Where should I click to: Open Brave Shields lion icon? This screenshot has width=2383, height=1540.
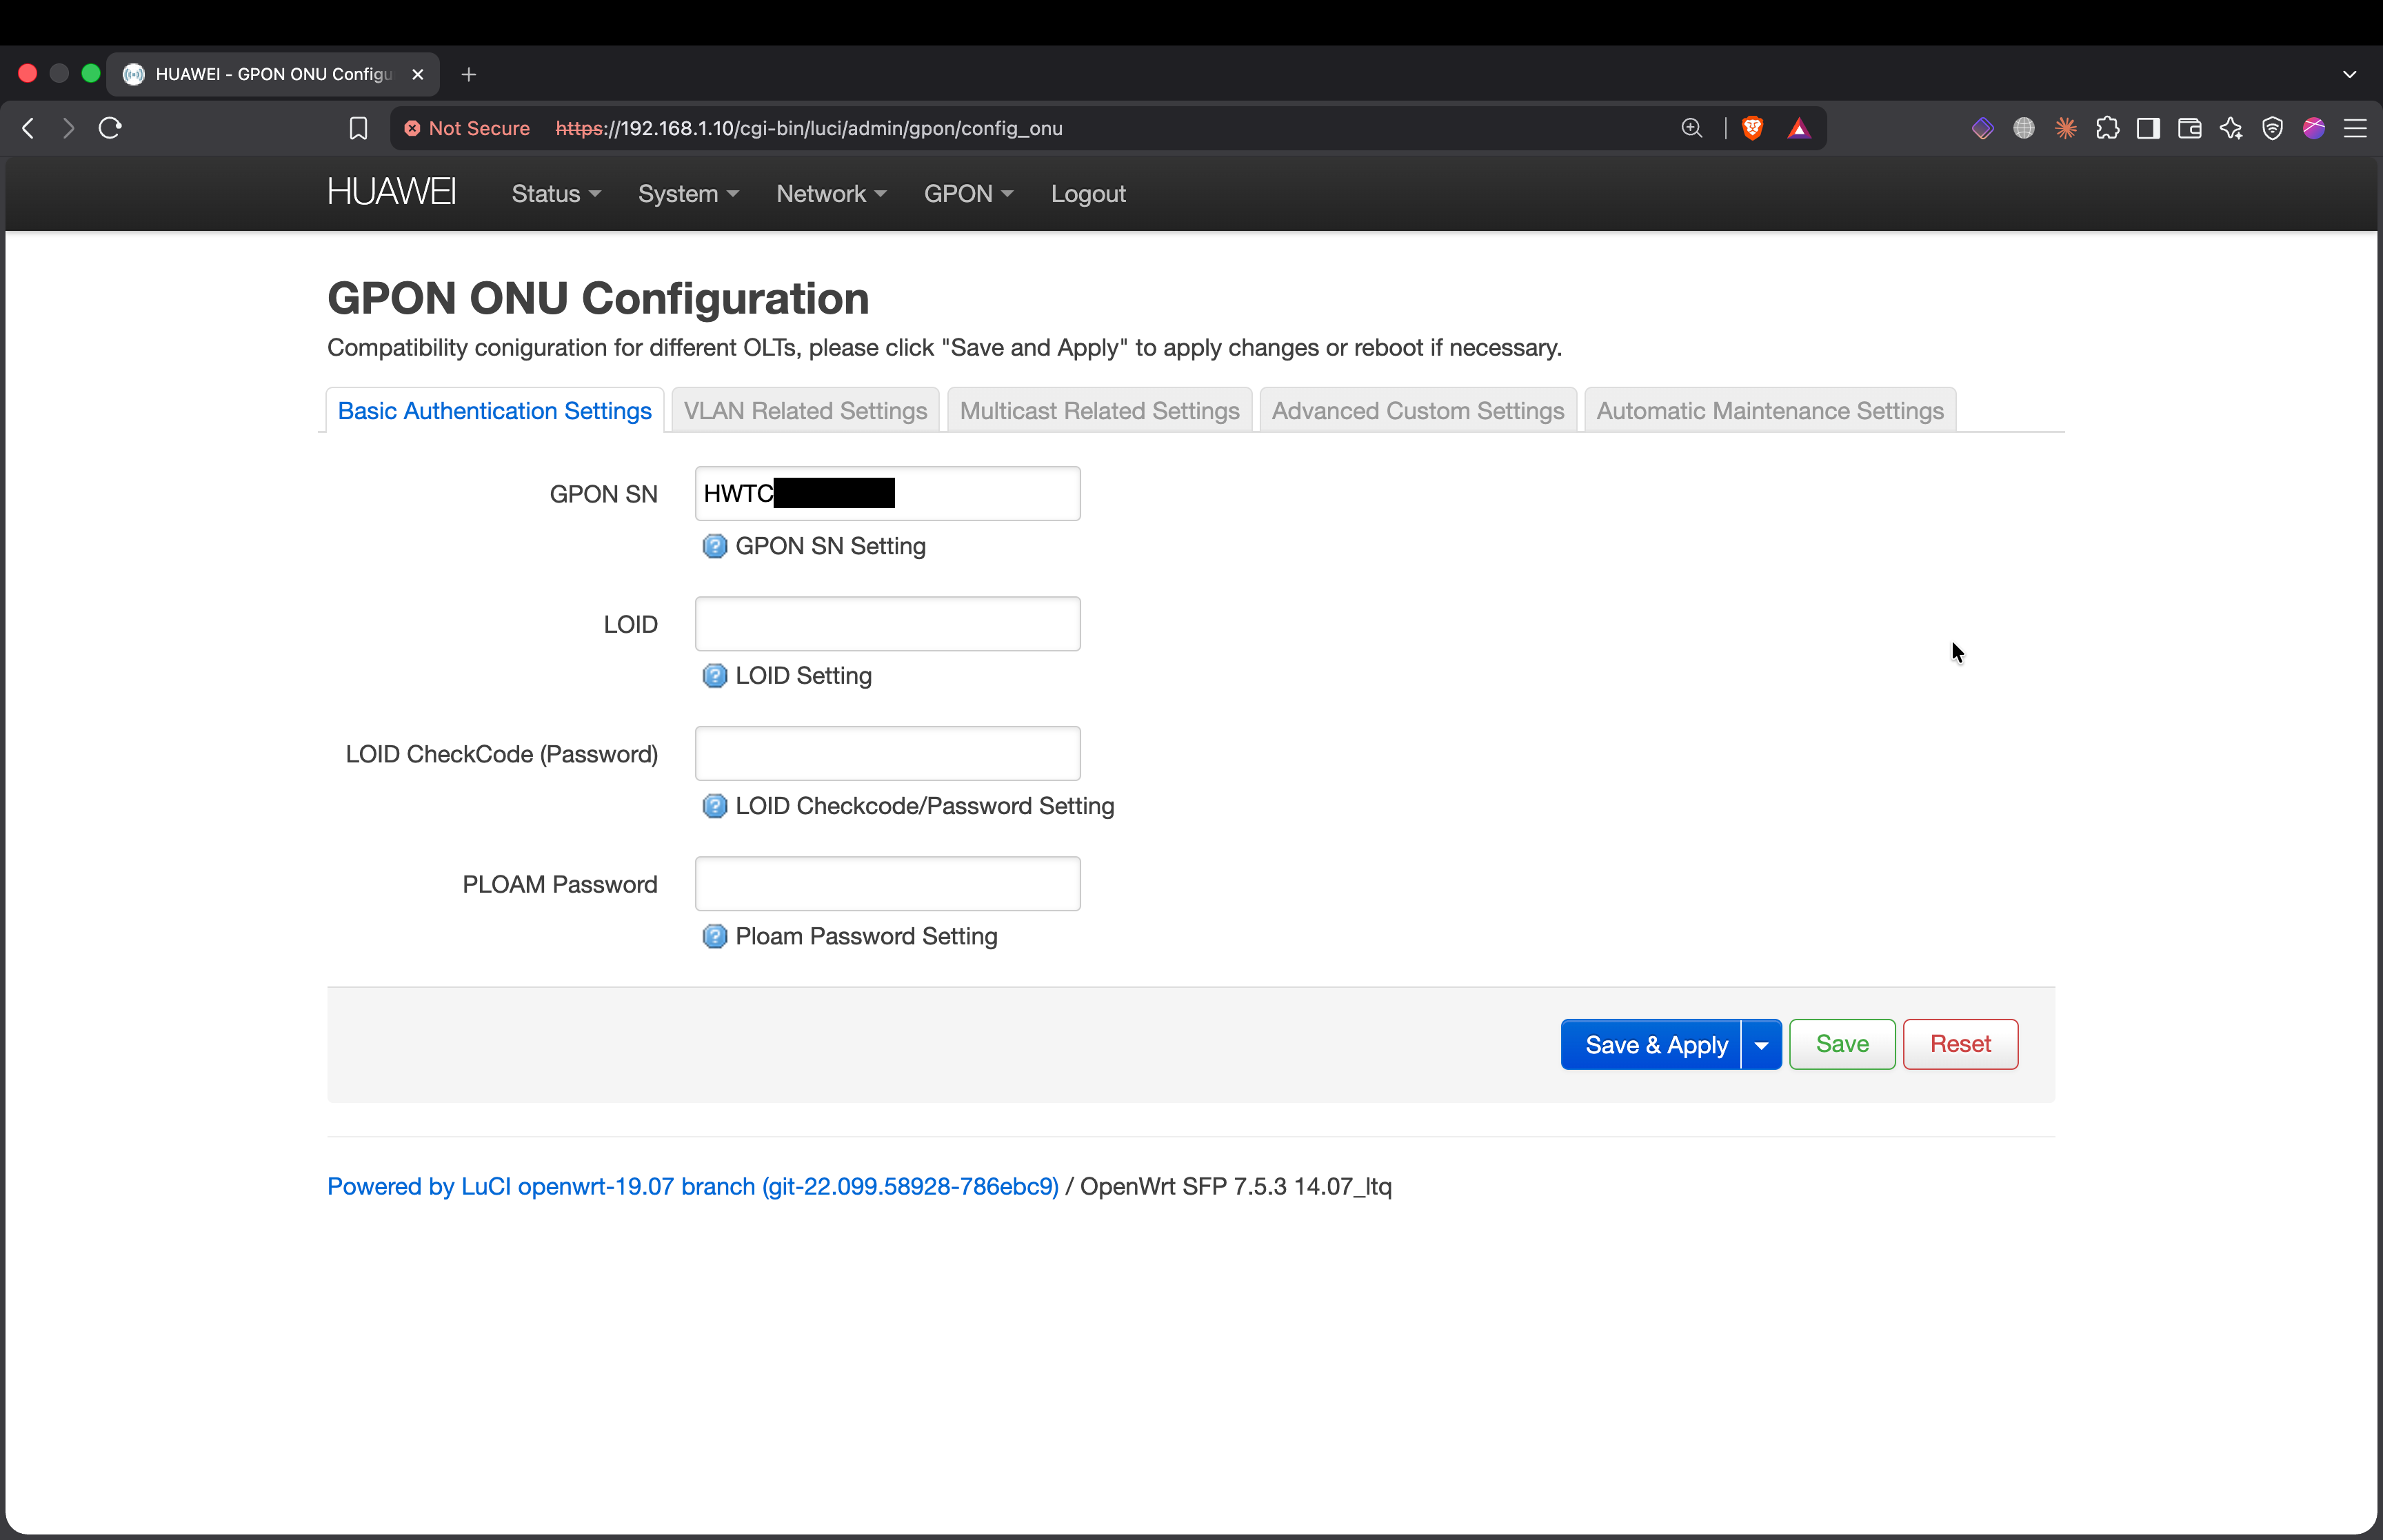coord(1752,128)
